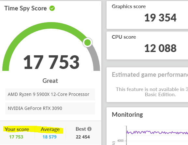Click the Best score info icon
188x145 pixels.
click(x=89, y=129)
